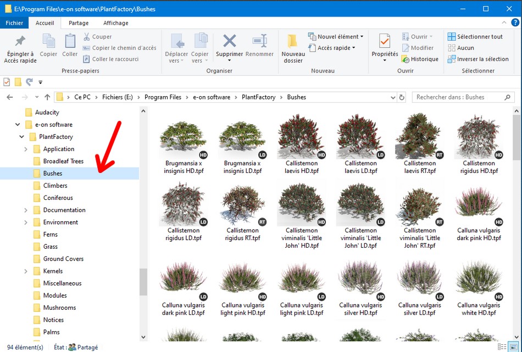Switch to the Partage tab

(79, 23)
